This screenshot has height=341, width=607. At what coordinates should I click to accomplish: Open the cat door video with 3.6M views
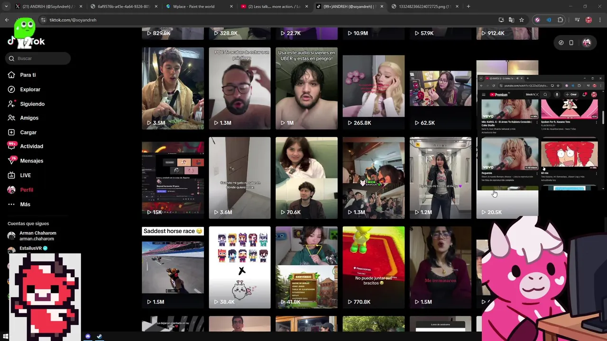tap(239, 178)
